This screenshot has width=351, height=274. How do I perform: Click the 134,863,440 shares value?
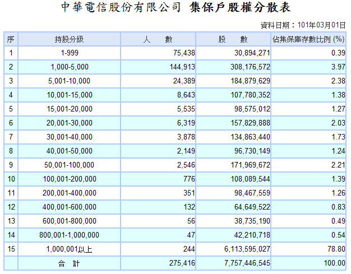(250, 137)
